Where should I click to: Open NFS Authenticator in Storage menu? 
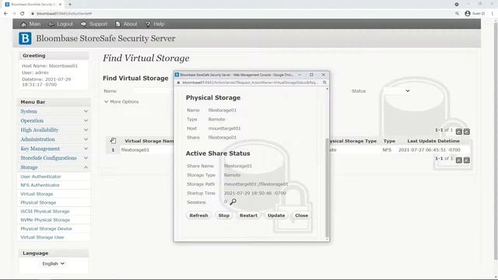40,185
